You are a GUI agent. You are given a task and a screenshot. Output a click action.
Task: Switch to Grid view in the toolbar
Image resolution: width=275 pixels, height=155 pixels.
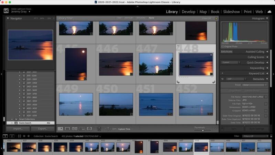pyautogui.click(x=60, y=129)
